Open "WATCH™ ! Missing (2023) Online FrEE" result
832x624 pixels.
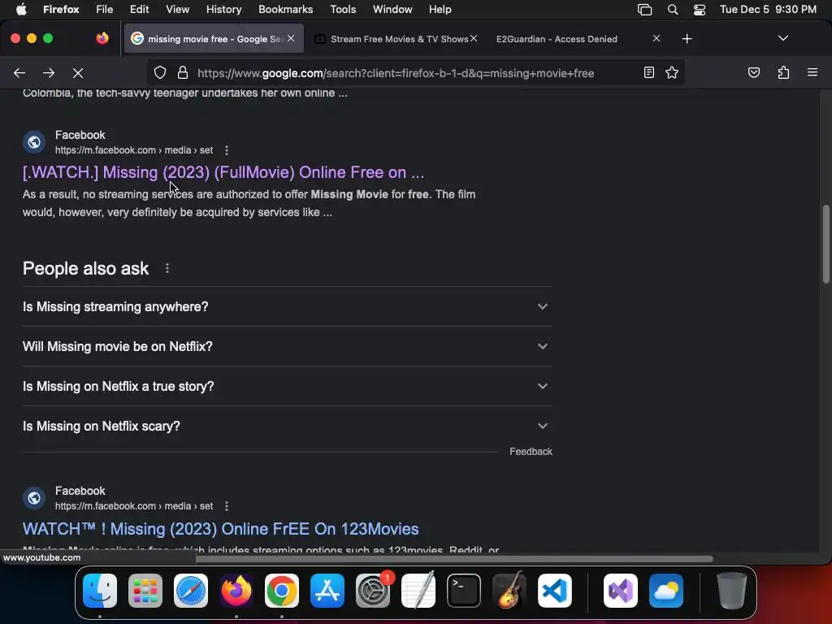coord(221,529)
